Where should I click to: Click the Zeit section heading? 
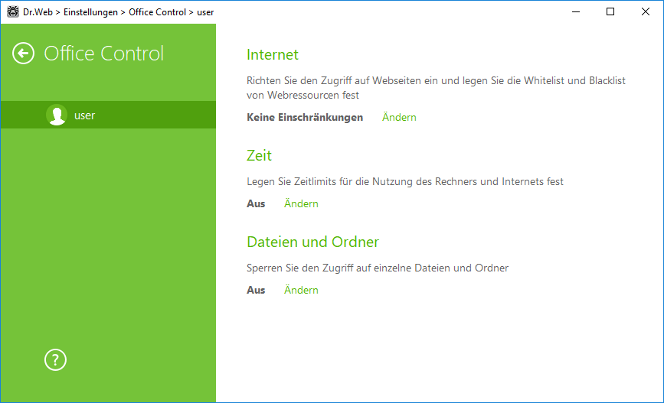click(259, 155)
